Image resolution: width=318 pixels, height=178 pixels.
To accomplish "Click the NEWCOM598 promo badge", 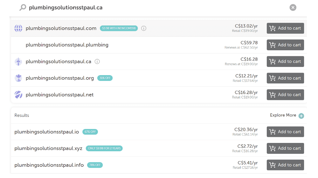I will click(119, 28).
